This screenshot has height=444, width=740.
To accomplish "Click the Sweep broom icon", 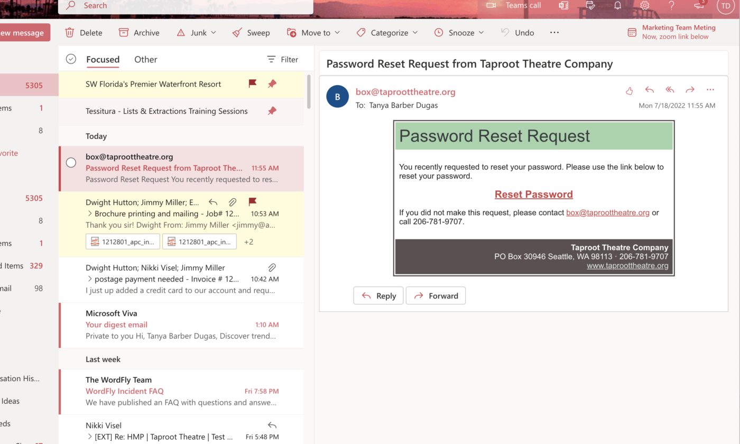I will (x=238, y=33).
